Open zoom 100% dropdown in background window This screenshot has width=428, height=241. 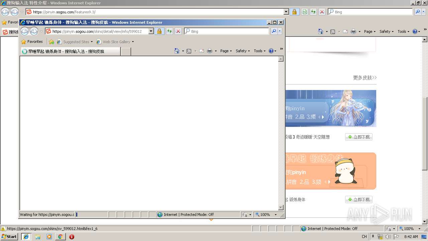click(x=420, y=229)
